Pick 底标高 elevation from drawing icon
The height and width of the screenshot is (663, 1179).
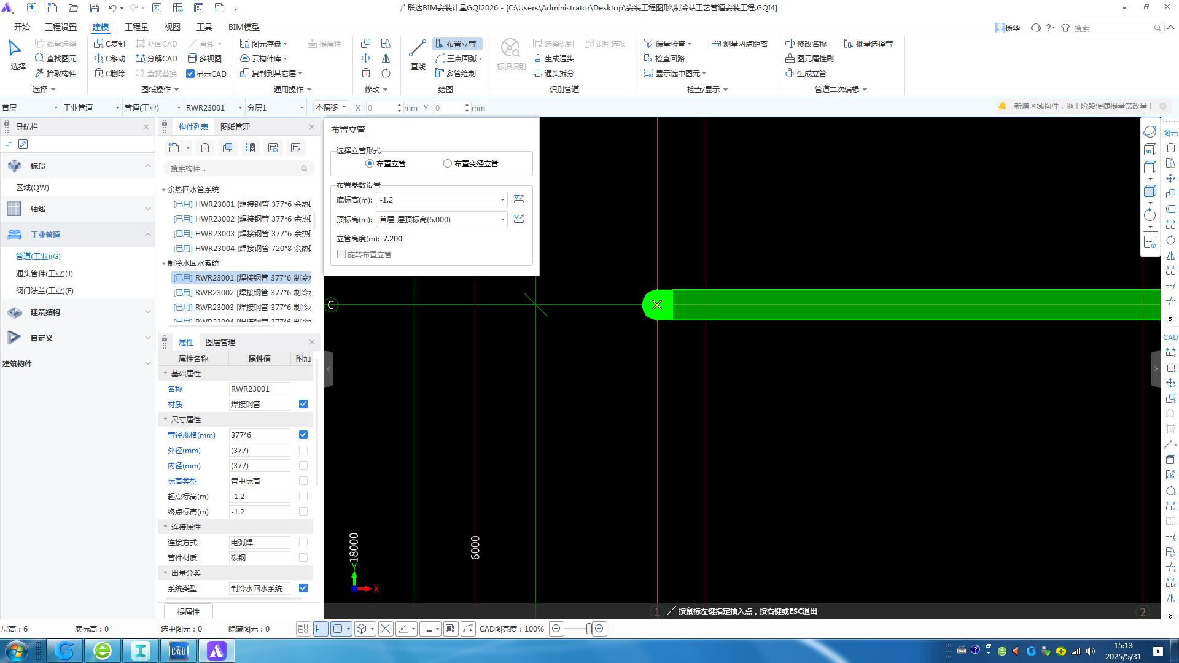coord(519,200)
